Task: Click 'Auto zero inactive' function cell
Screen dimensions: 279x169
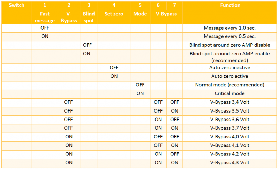Action: [230, 68]
